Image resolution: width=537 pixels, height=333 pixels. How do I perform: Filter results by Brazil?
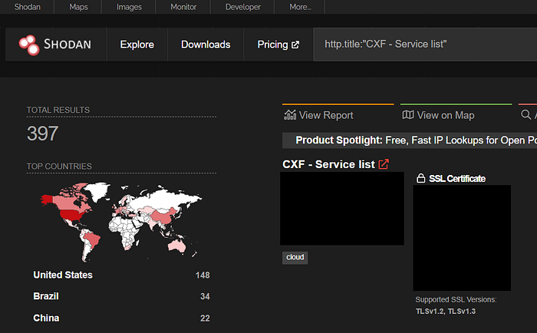tap(46, 296)
